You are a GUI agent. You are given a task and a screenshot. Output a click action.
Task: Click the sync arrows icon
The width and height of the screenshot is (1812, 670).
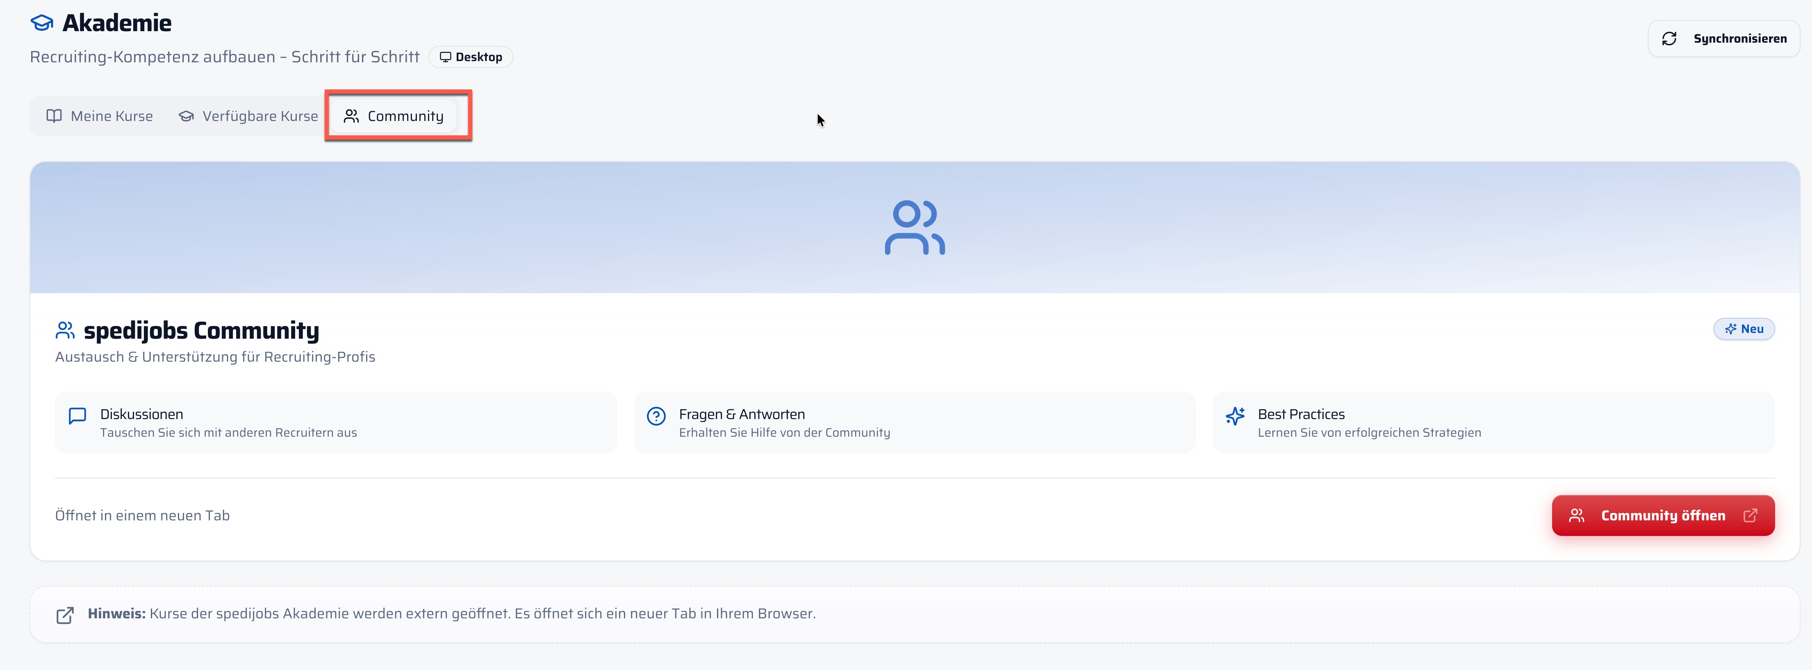coord(1669,39)
